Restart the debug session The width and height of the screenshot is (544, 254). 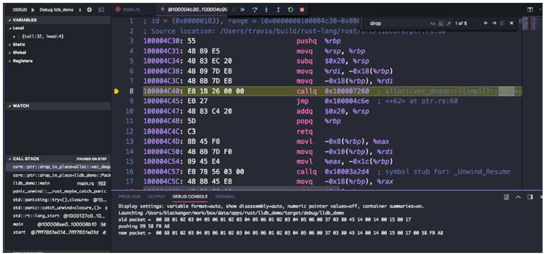pyautogui.click(x=290, y=10)
